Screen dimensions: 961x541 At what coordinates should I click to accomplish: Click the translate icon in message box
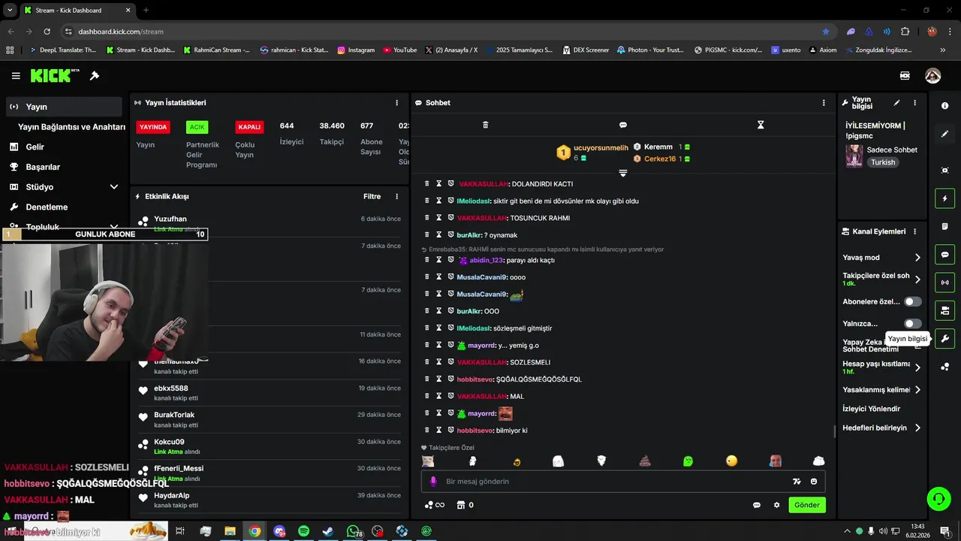(797, 482)
